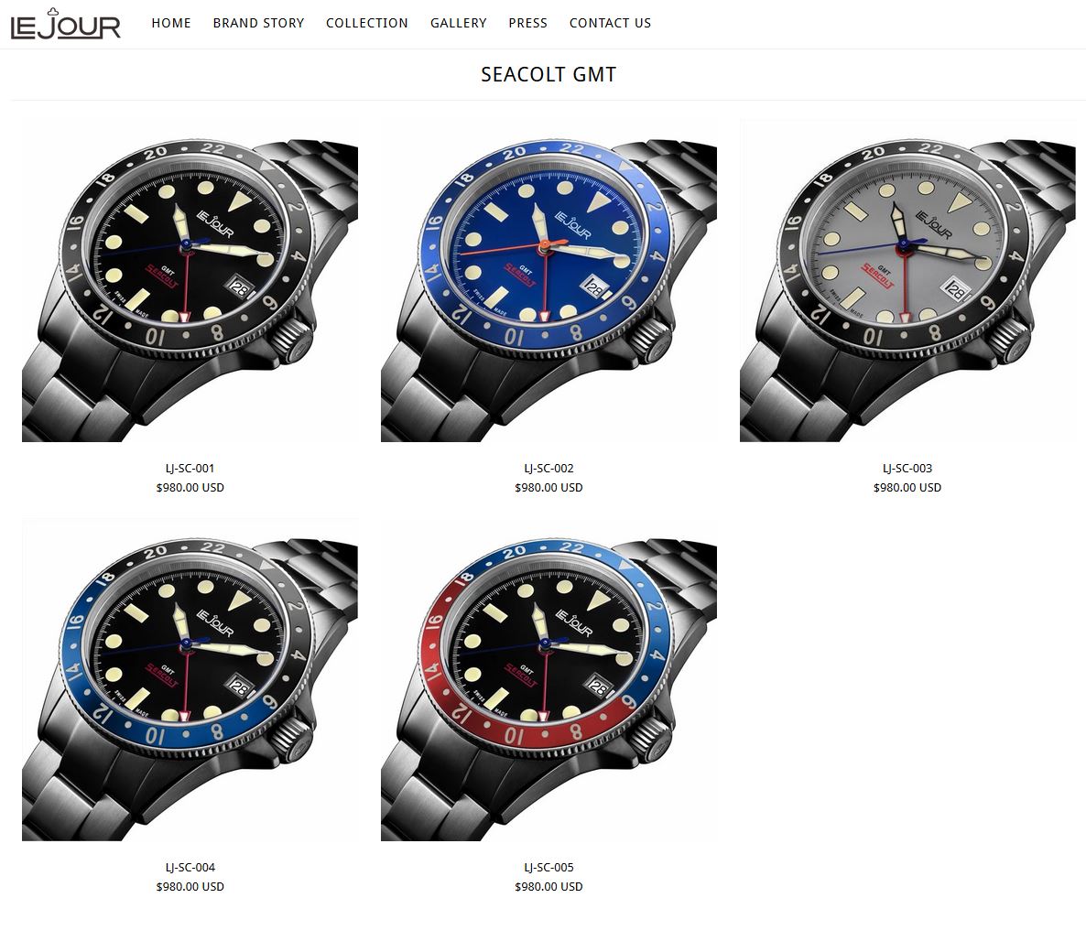Click the Le Jour logo
This screenshot has width=1086, height=941.
point(66,24)
